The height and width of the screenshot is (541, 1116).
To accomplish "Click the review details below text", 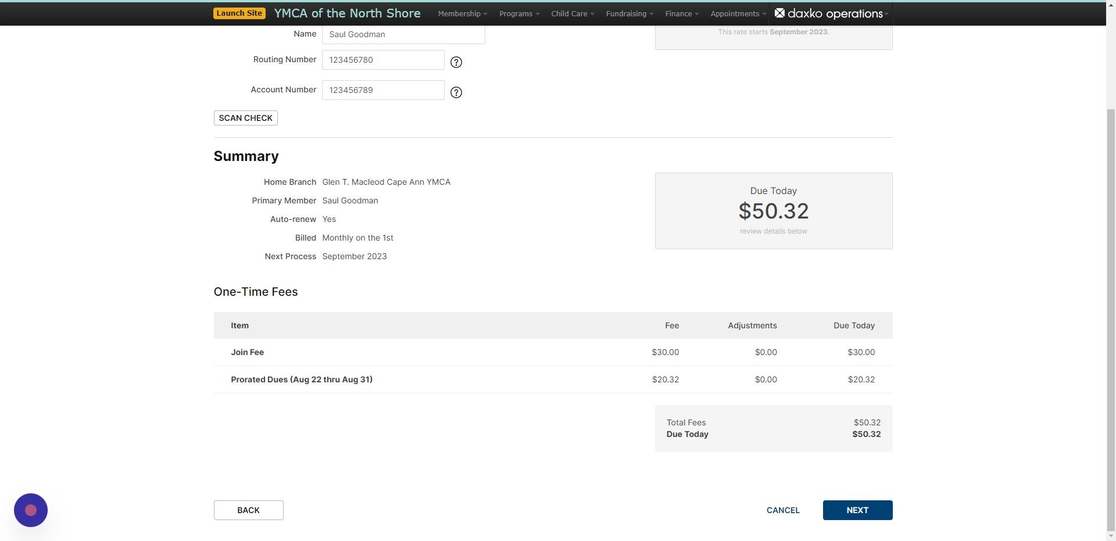I will (x=774, y=231).
